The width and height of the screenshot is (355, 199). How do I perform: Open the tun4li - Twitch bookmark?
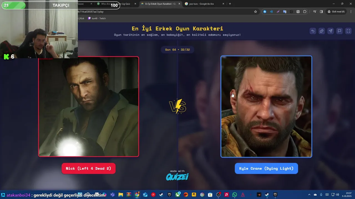tap(97, 18)
